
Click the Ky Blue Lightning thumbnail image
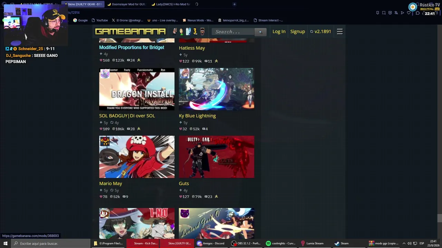pos(217,89)
